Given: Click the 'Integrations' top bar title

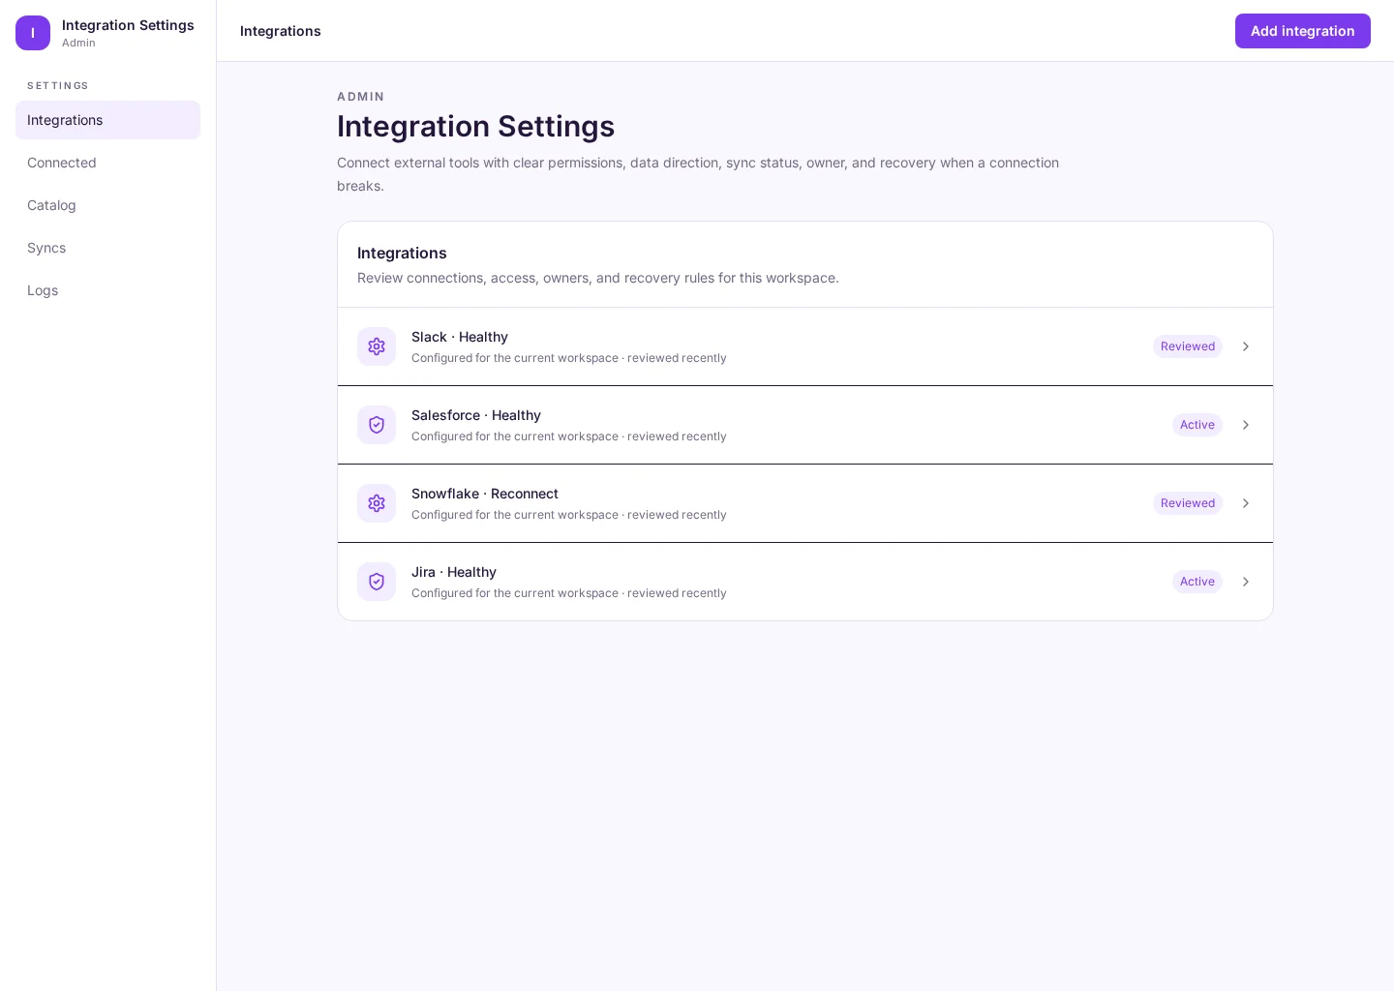Looking at the screenshot, I should [281, 31].
